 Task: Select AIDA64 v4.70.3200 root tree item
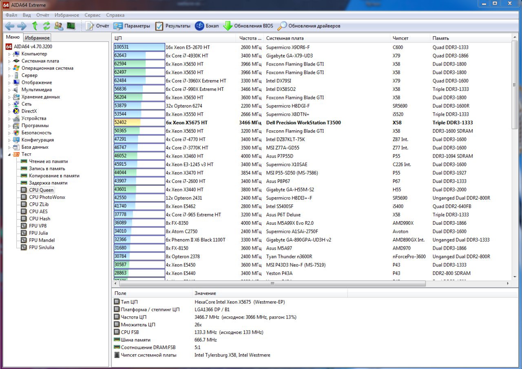coord(33,47)
